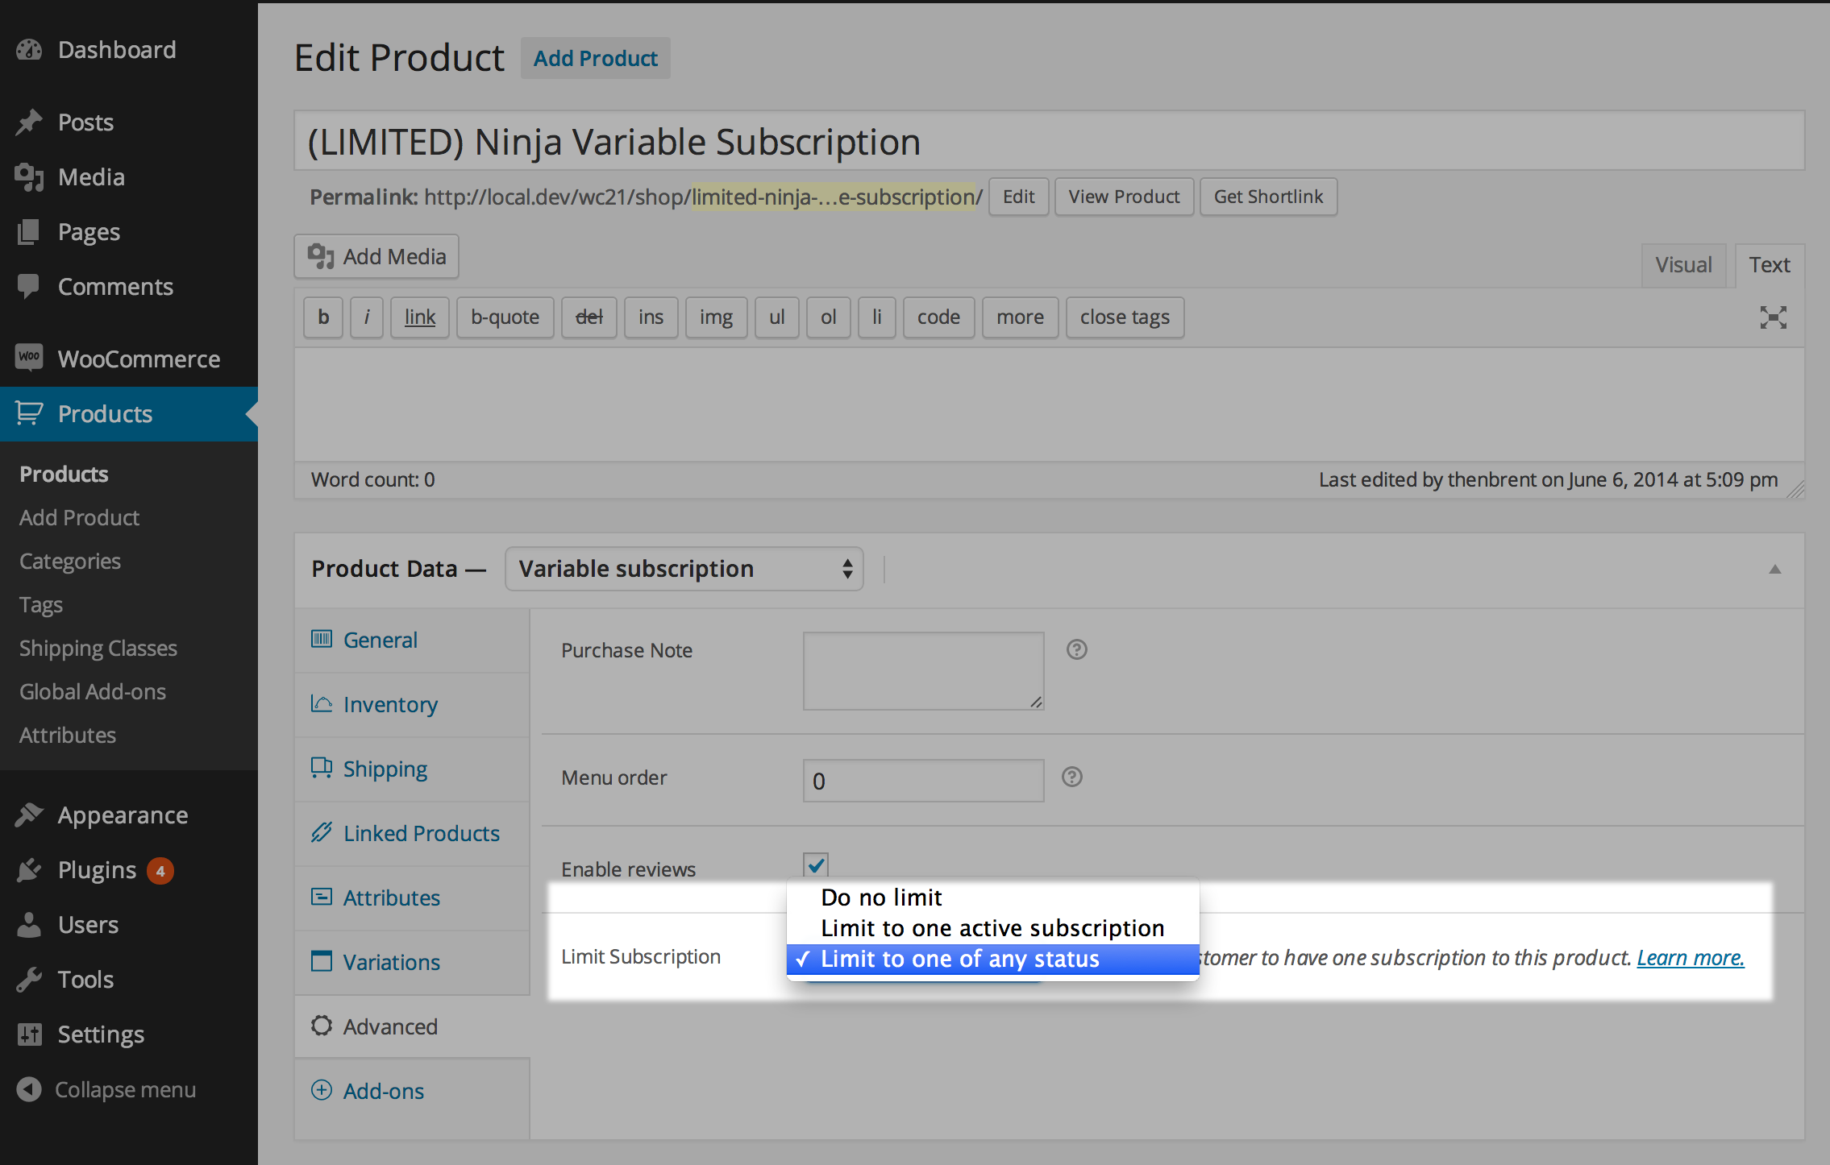Apply bold formatting in the text editor
Image resolution: width=1830 pixels, height=1165 pixels.
(x=322, y=317)
